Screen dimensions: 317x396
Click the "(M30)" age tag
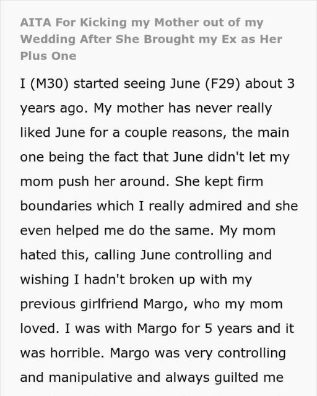pos(50,84)
